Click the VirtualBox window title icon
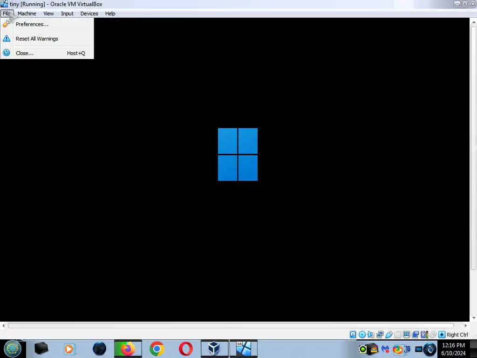The width and height of the screenshot is (477, 358). click(4, 4)
